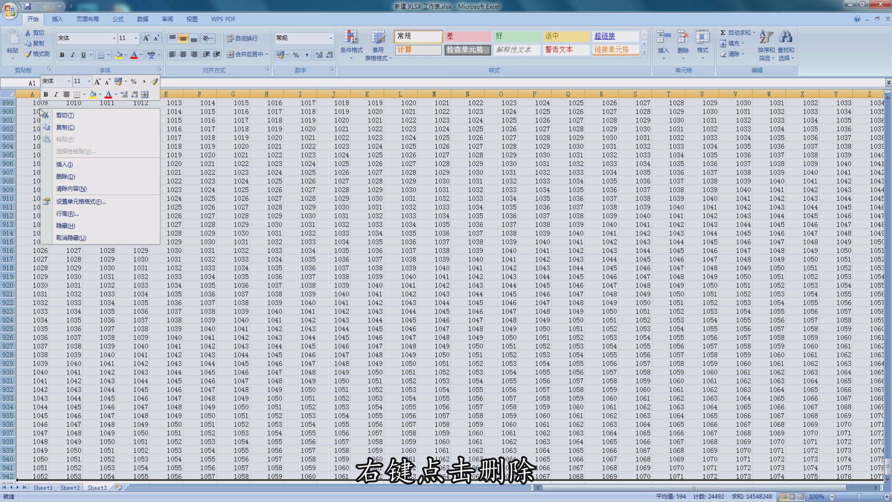The image size is (892, 502).
Task: Expand 合并后居中 dropdown arrow
Action: coord(267,54)
